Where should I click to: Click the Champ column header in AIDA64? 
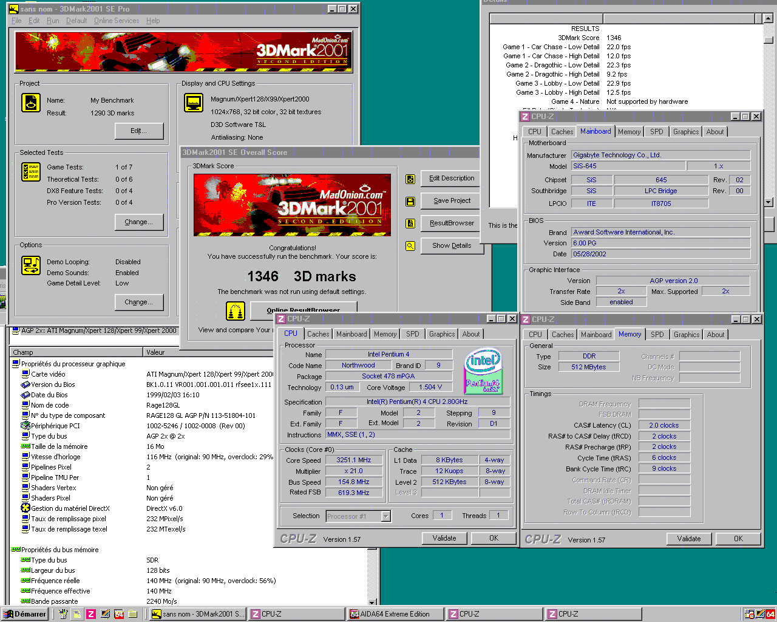tap(76, 352)
